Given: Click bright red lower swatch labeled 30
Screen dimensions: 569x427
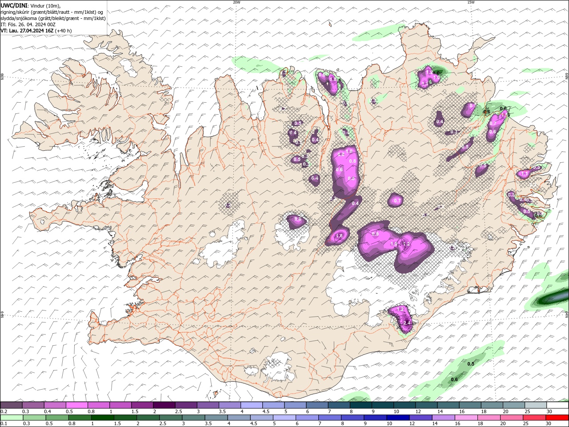Looking at the screenshot, I should point(557,418).
